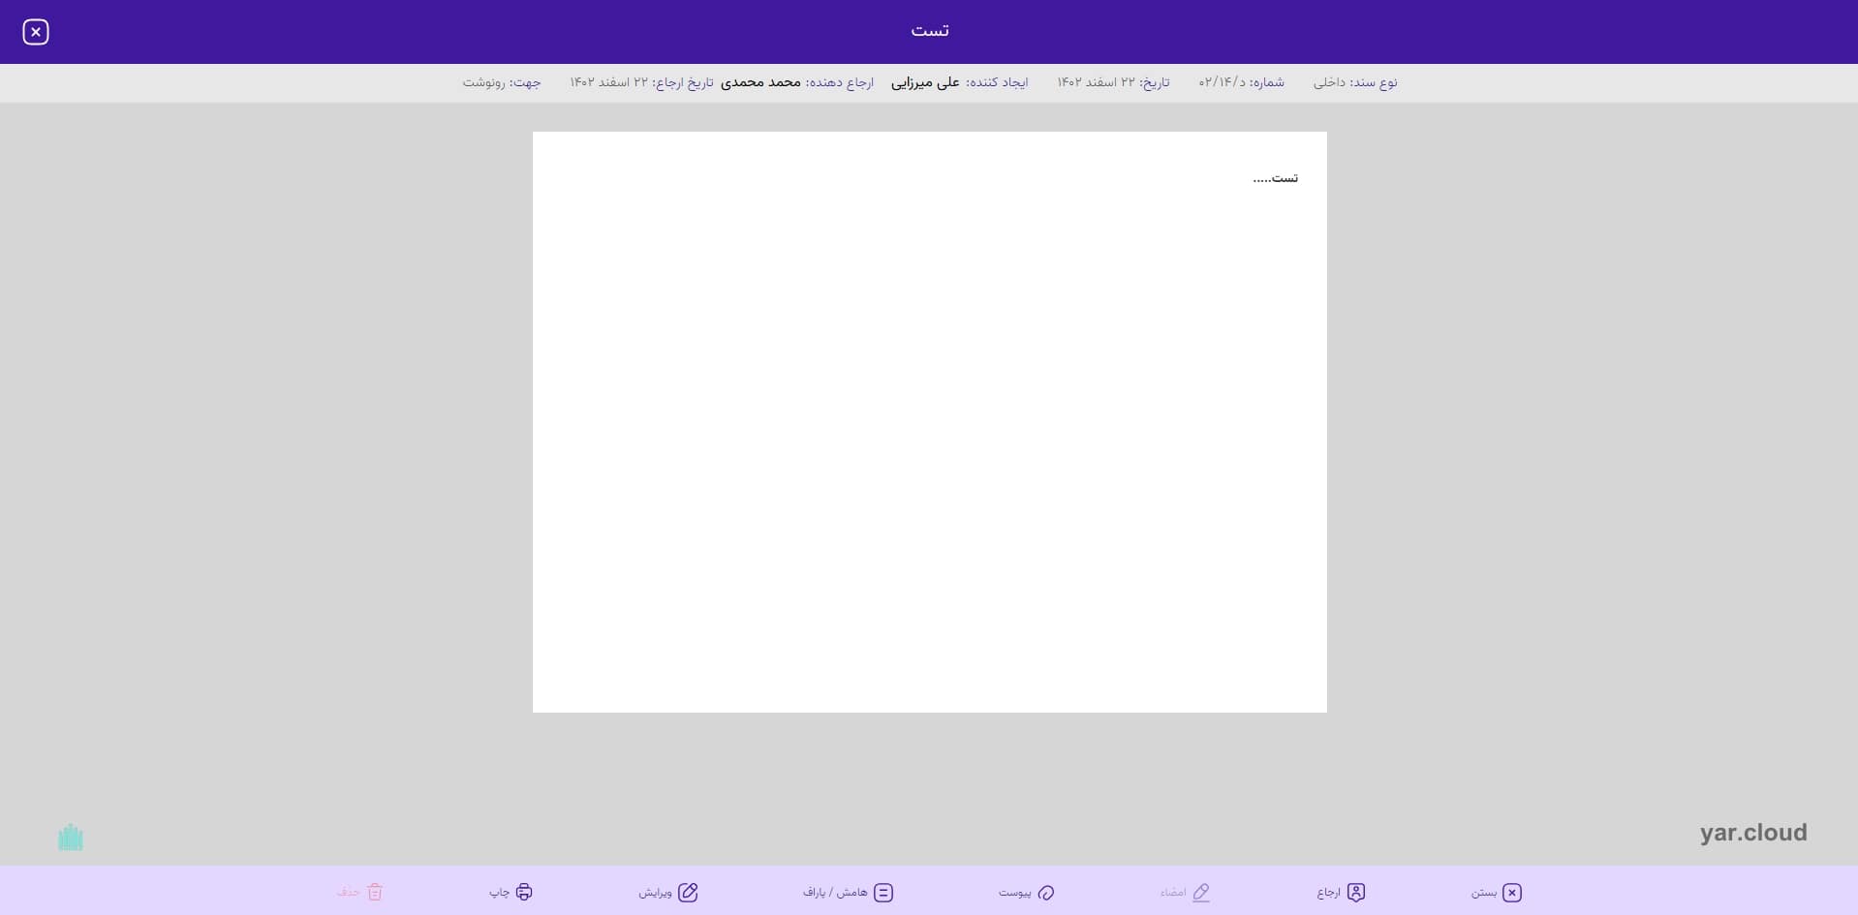The height and width of the screenshot is (915, 1858).
Task: Click the امضاء (sign) pen button
Action: click(x=1185, y=892)
